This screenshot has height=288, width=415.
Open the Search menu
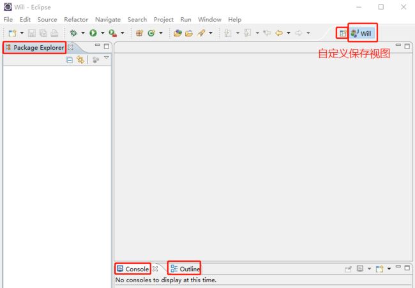tap(137, 20)
